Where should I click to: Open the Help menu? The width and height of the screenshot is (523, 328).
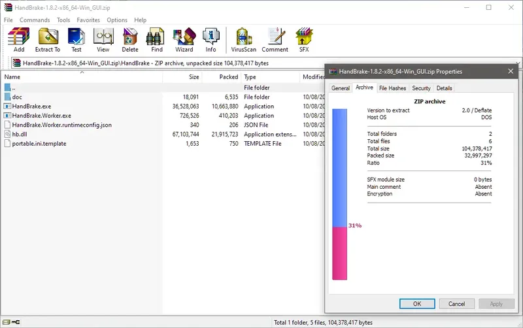click(x=141, y=20)
